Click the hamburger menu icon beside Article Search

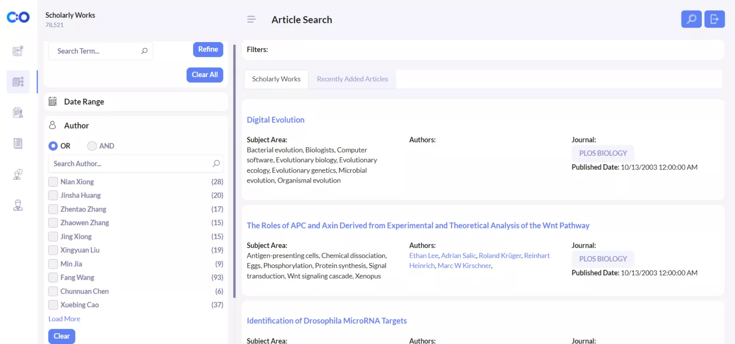(x=252, y=19)
